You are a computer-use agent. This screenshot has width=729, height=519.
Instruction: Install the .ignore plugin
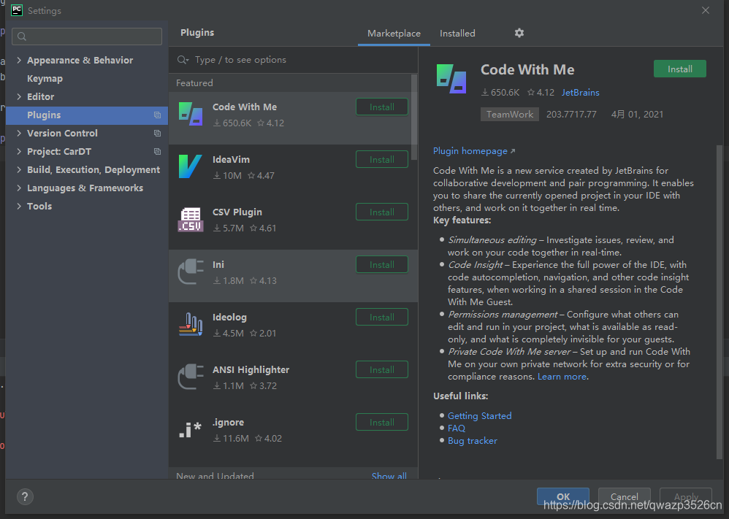tap(382, 422)
